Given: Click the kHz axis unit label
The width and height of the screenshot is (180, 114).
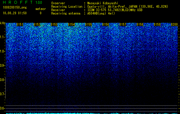Looking at the screenshot, I should coord(3,23).
